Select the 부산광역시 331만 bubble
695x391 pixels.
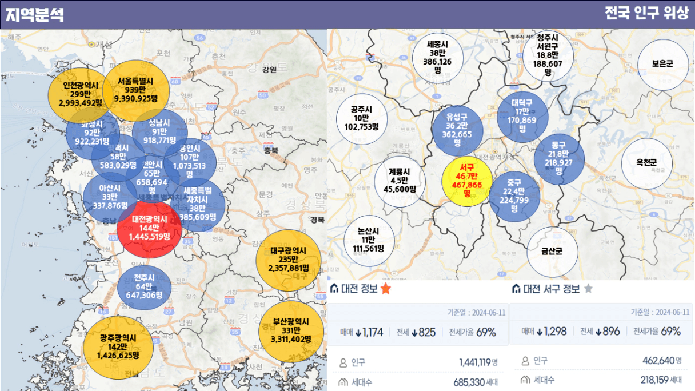pyautogui.click(x=291, y=330)
